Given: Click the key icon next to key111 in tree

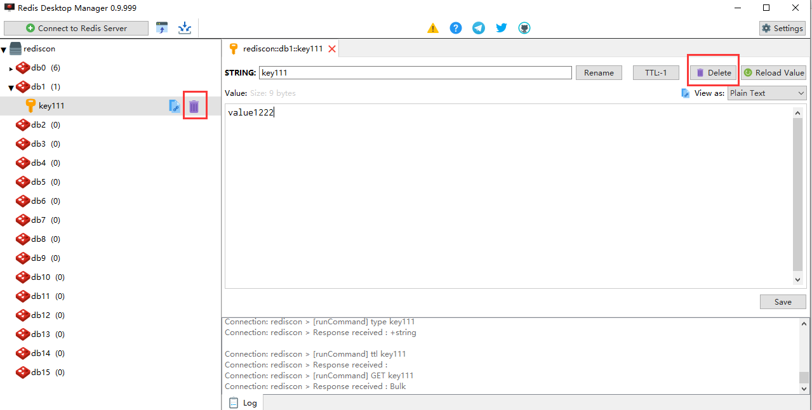Looking at the screenshot, I should pos(30,106).
